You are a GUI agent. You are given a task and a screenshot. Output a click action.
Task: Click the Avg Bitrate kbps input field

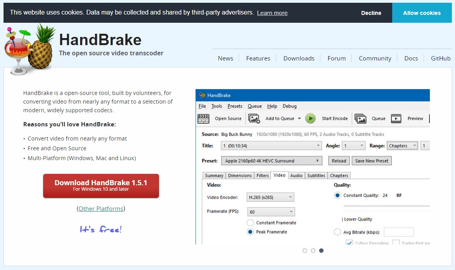(399, 232)
